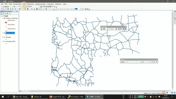Go back to previous extent arrow
The width and height of the screenshot is (176, 99).
(15, 9)
